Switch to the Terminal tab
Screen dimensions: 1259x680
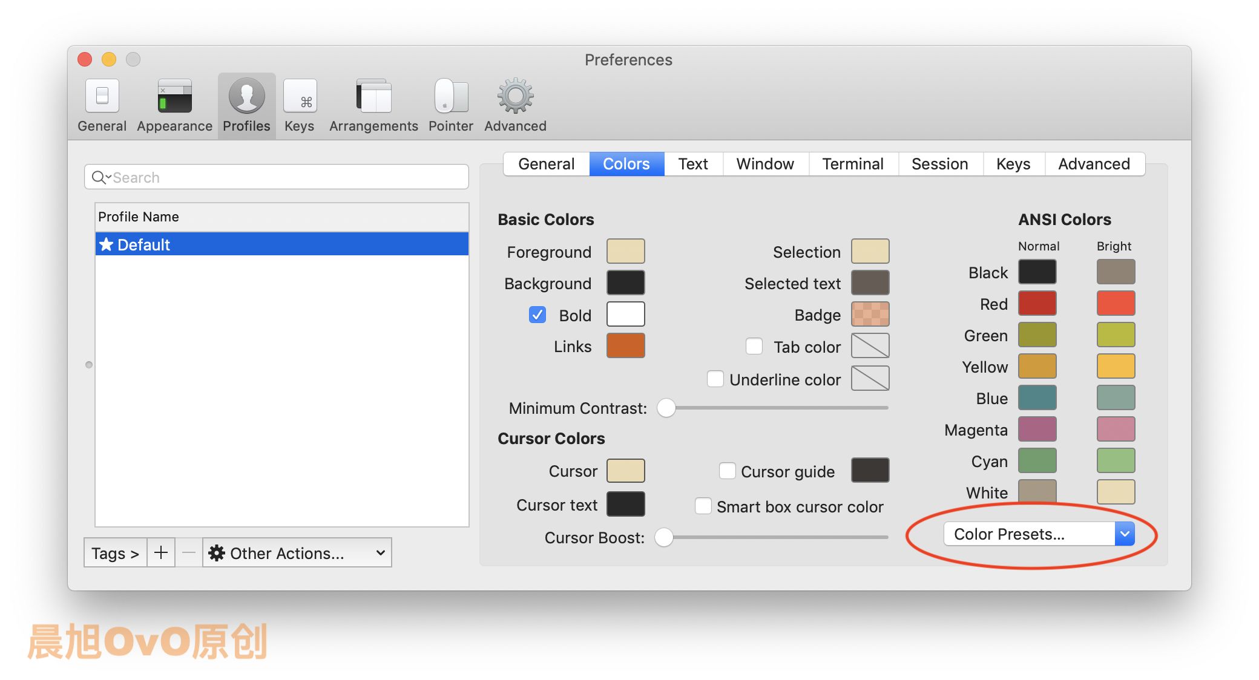pyautogui.click(x=853, y=164)
